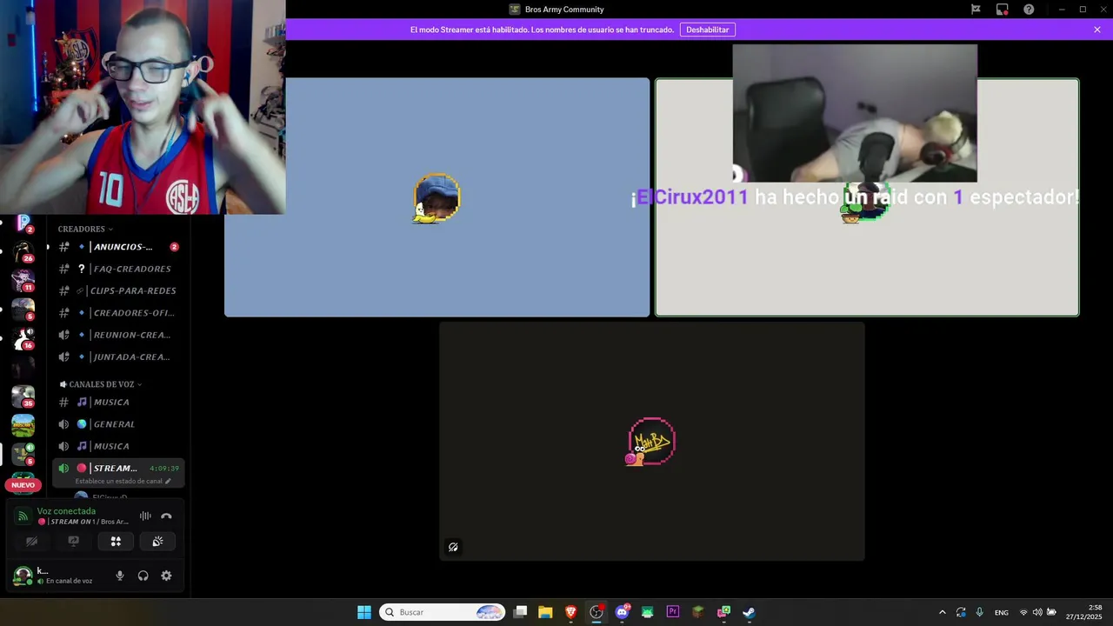
Task: Open the voice connection signal icon
Action: click(x=23, y=516)
